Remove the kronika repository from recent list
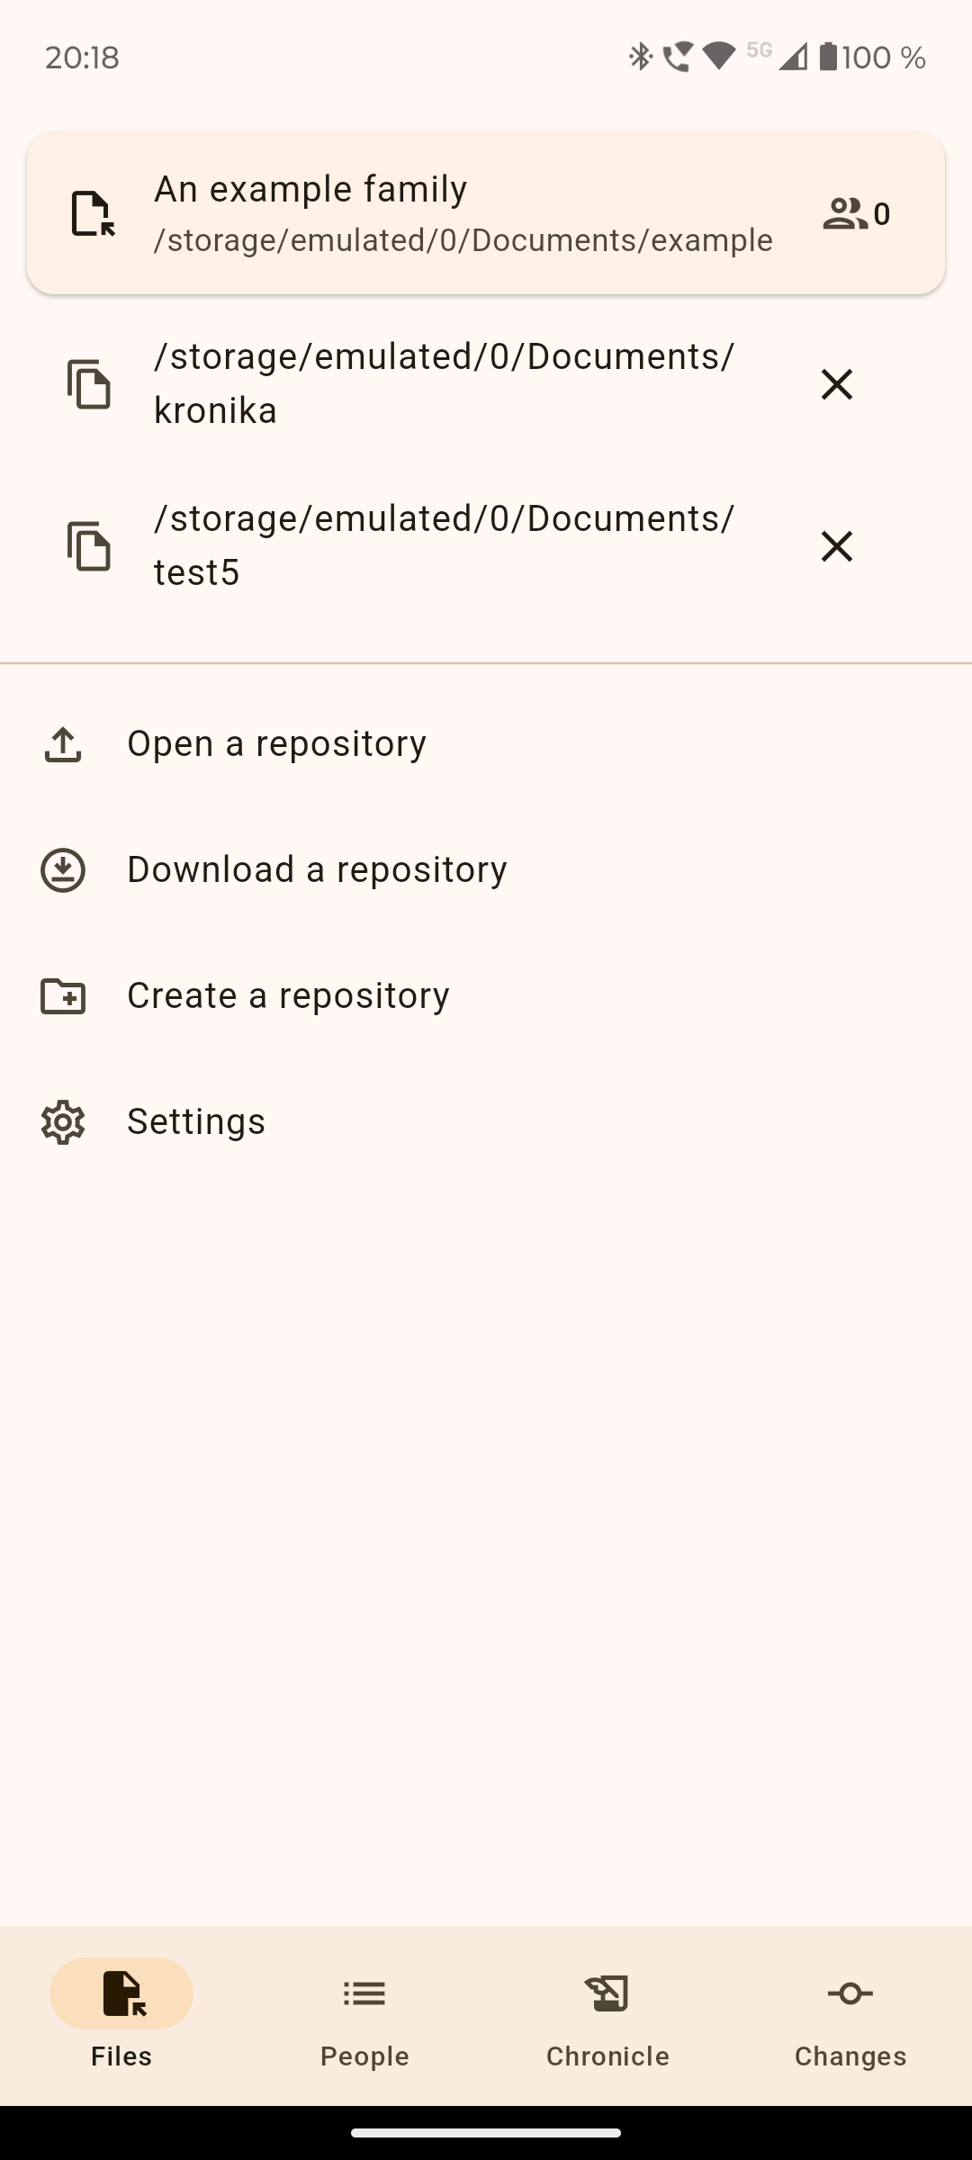972x2160 pixels. (836, 384)
